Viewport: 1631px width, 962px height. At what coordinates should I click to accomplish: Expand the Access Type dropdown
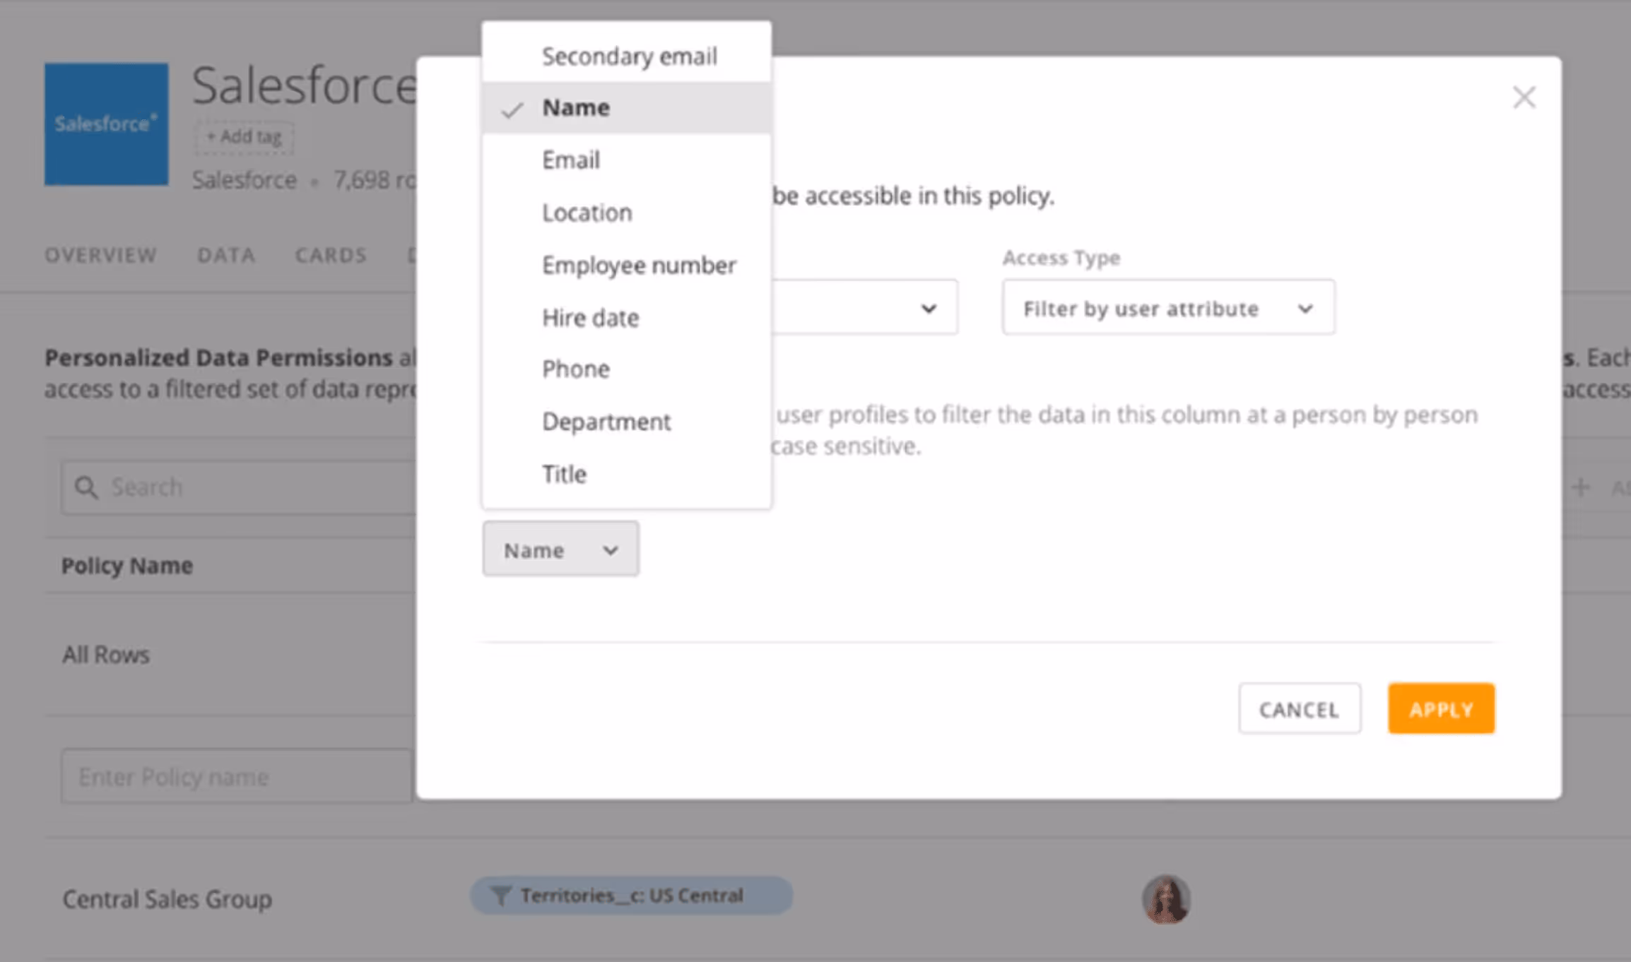(1167, 308)
